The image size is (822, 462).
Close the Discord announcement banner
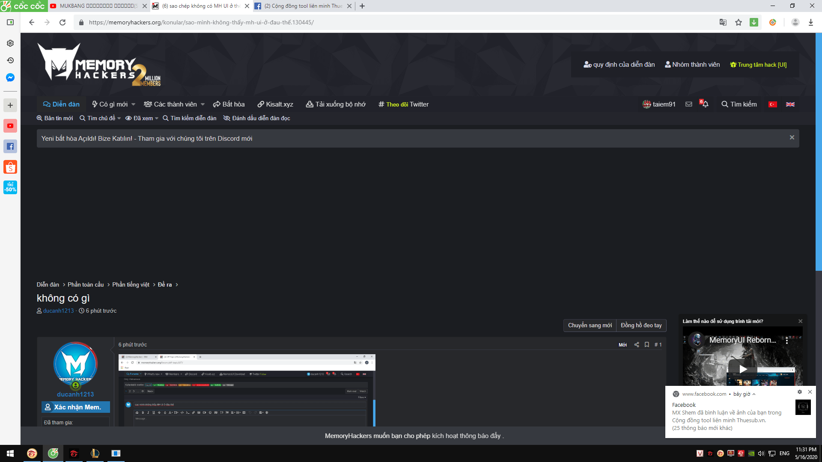click(792, 137)
